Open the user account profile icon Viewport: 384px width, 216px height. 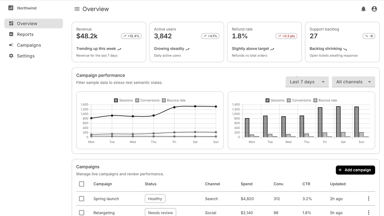pyautogui.click(x=374, y=9)
